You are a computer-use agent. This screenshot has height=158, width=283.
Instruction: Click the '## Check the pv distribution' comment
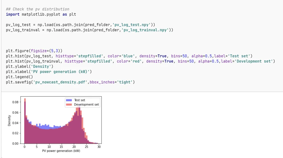coord(37,9)
